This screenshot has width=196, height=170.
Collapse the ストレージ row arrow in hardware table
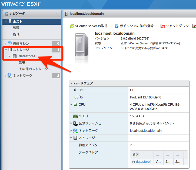point(71,138)
